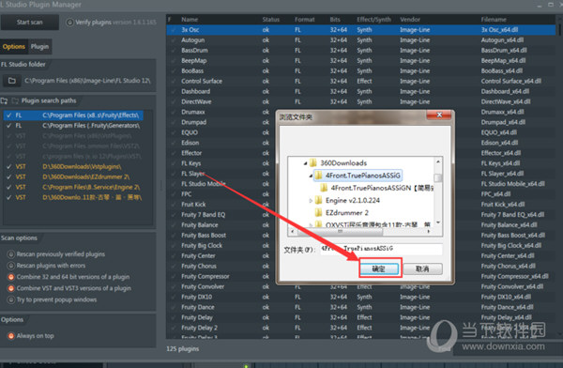The height and width of the screenshot is (368, 563).
Task: Sort plugin list by Vendor column
Action: pos(410,20)
